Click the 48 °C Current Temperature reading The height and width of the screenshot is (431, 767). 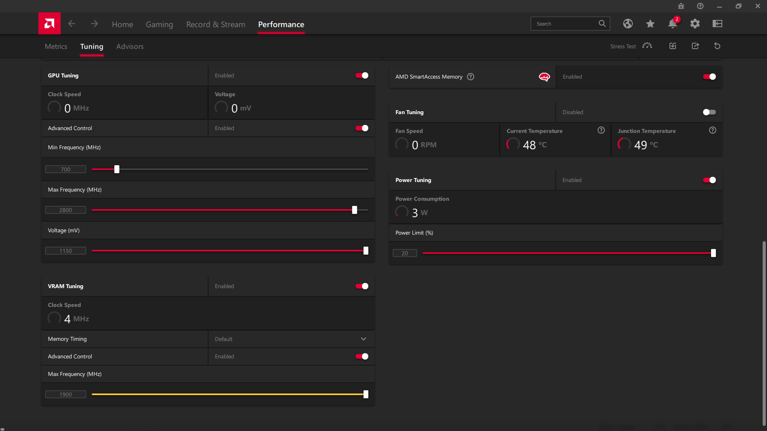tap(535, 145)
